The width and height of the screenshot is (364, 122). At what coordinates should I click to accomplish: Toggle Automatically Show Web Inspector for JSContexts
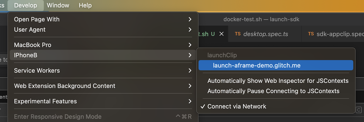coord(276,81)
